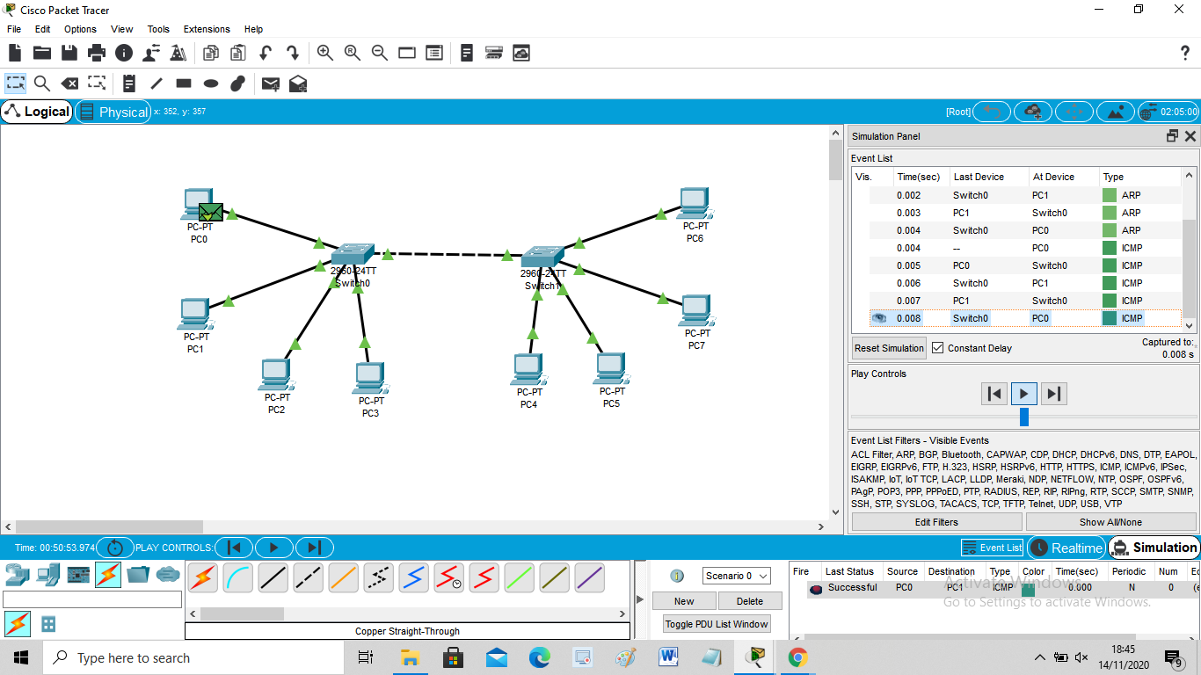
Task: Click the Edit Filters button
Action: tap(936, 522)
